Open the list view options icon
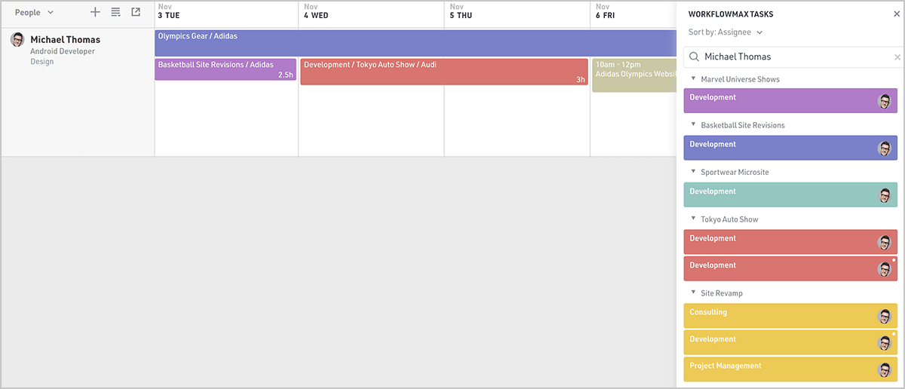The height and width of the screenshot is (389, 905). [115, 12]
